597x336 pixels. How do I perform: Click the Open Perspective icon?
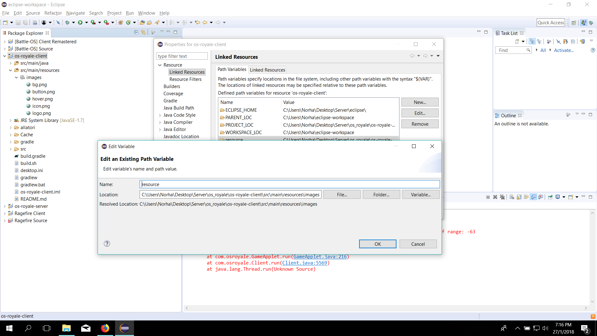(574, 23)
